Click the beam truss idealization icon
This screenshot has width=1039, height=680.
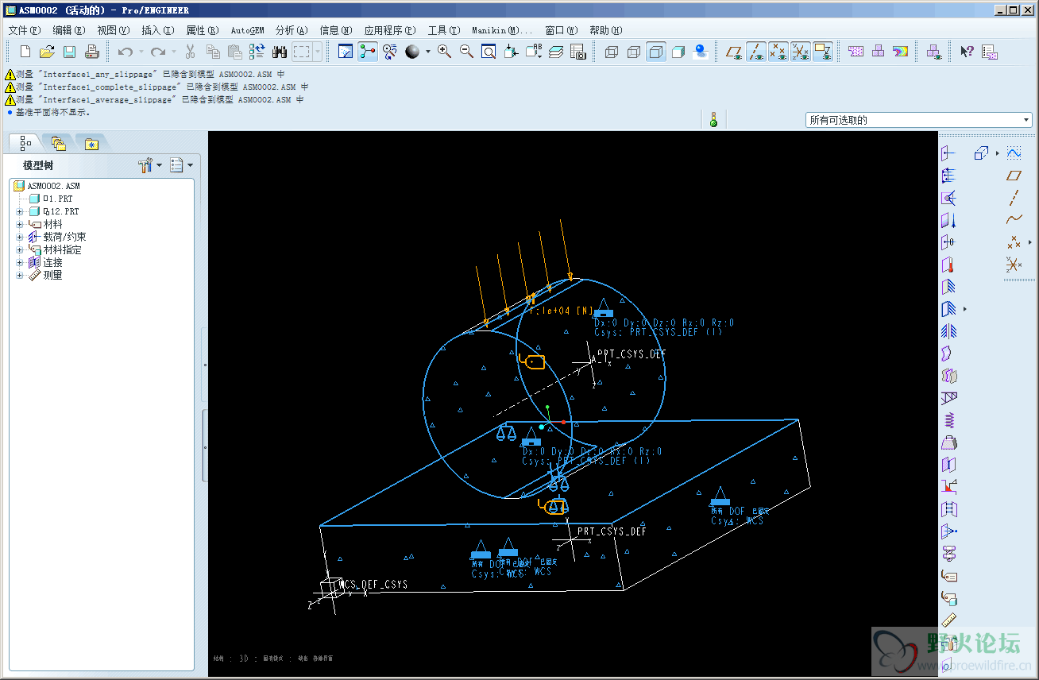(x=948, y=398)
